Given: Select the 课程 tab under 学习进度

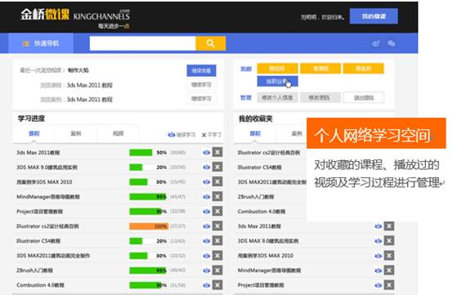Looking at the screenshot, I should (x=34, y=133).
